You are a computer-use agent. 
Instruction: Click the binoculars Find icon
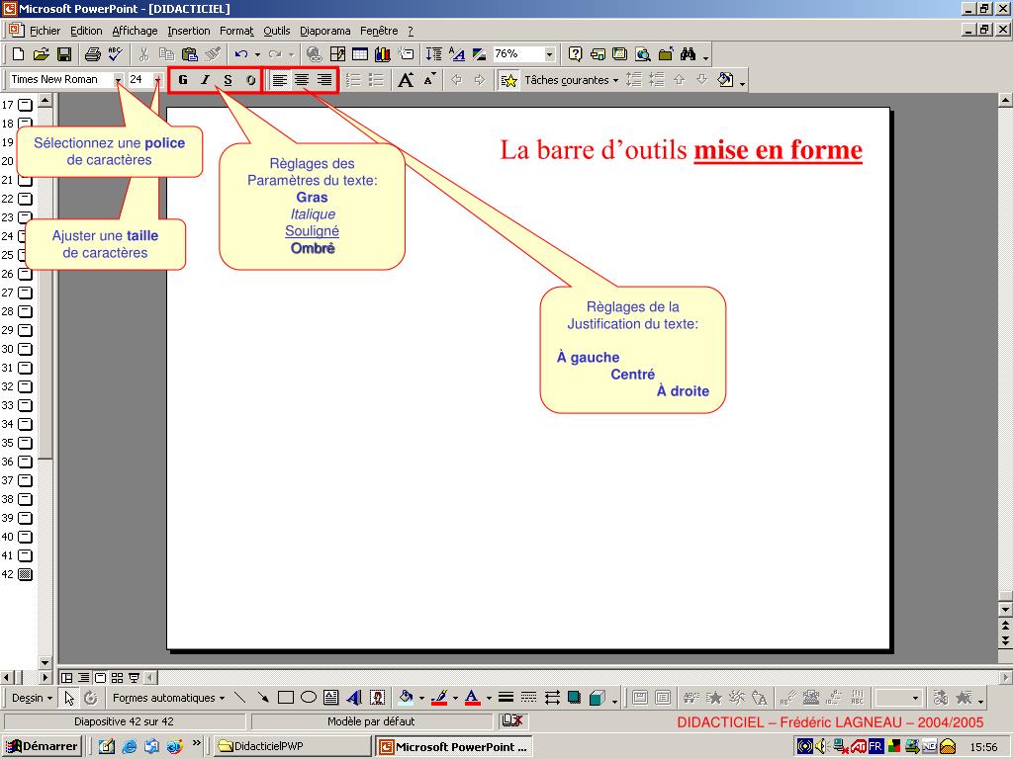click(x=689, y=54)
